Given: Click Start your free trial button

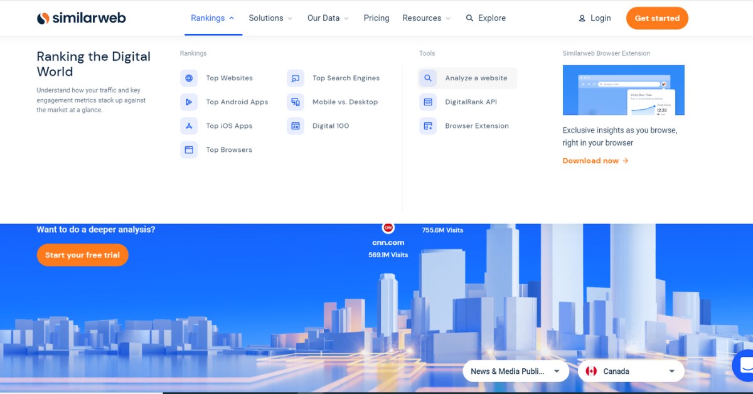Looking at the screenshot, I should pyautogui.click(x=82, y=255).
